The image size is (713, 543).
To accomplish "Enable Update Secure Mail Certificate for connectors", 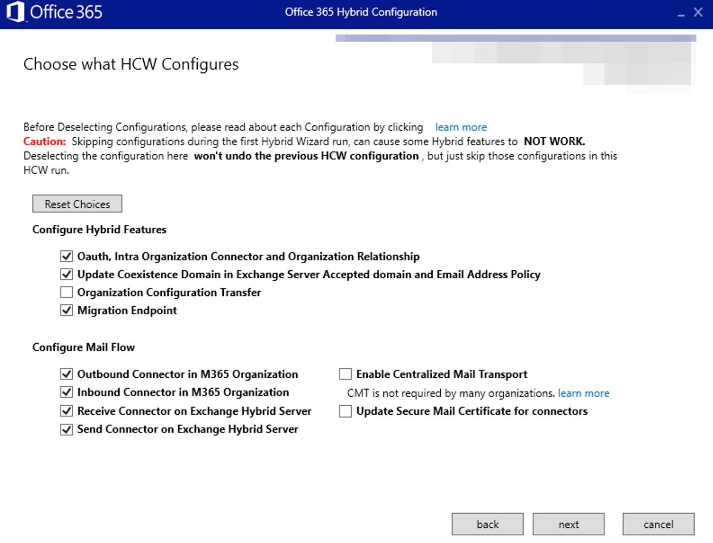I will tap(345, 411).
